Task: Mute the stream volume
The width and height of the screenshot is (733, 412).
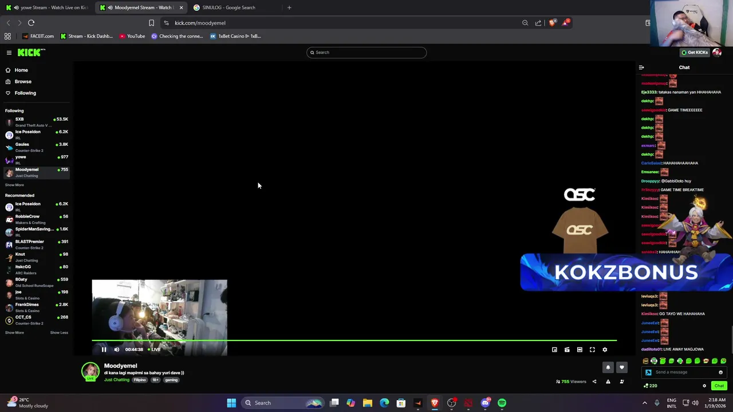Action: 116,350
